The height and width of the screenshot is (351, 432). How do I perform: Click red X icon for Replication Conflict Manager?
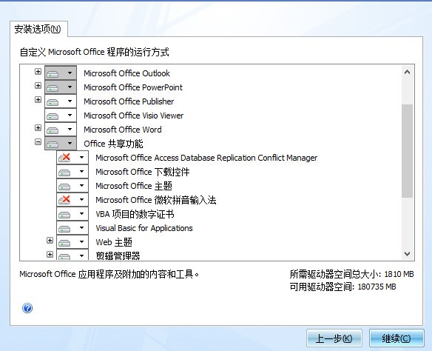[x=64, y=158]
